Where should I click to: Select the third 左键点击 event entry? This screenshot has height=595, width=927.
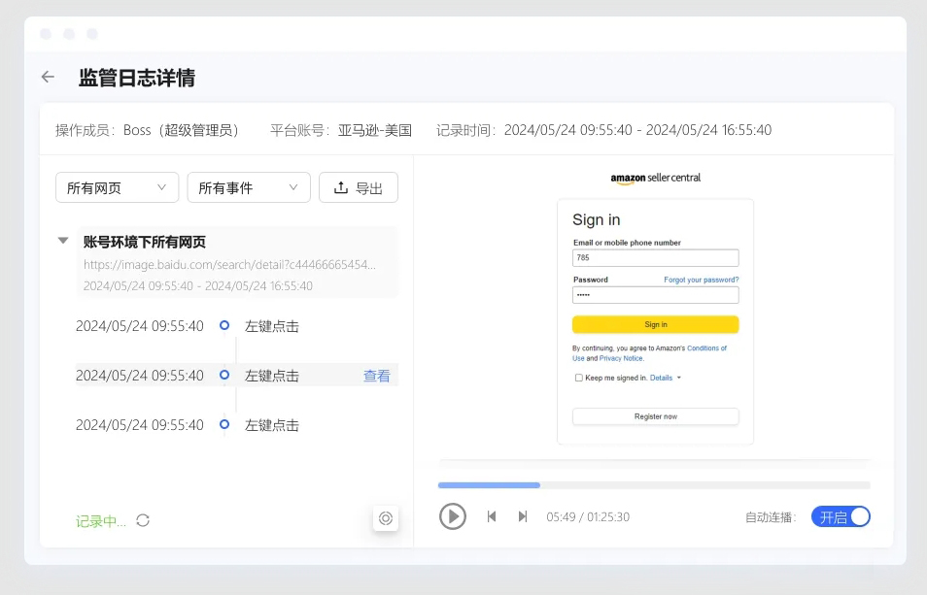point(272,425)
